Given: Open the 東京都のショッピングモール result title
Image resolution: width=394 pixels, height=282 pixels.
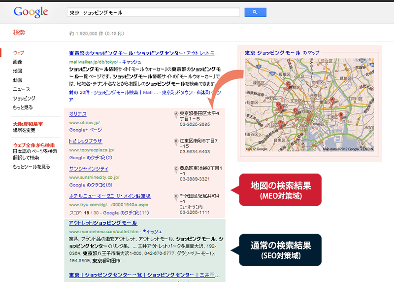Looking at the screenshot, I should pos(144,53).
